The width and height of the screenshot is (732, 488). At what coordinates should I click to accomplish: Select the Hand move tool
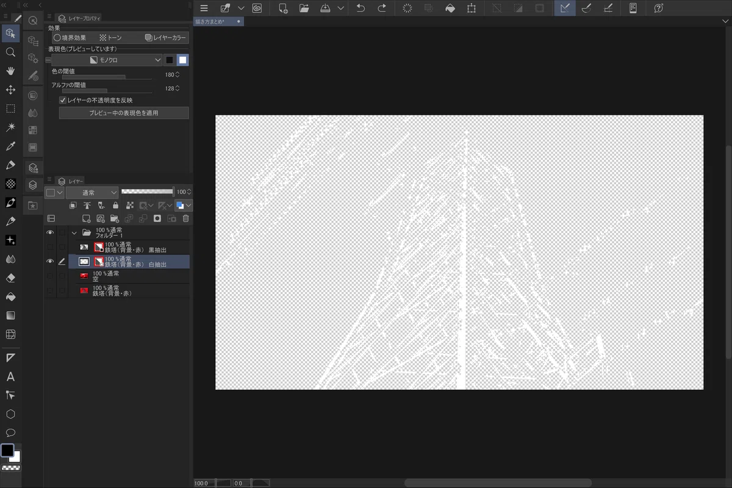pos(10,71)
